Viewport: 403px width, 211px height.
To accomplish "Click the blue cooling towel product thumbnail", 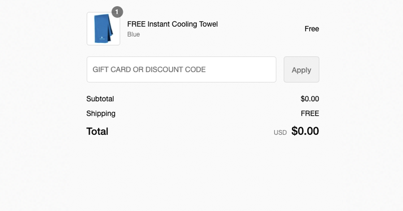I will [103, 28].
